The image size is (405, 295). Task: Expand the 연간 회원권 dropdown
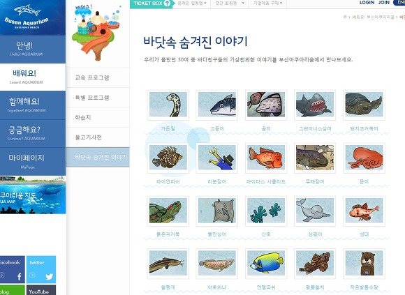tap(230, 3)
